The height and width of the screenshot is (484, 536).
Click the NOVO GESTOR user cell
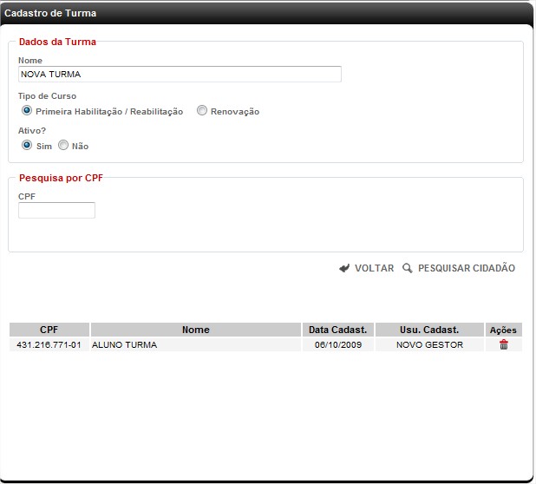point(429,344)
